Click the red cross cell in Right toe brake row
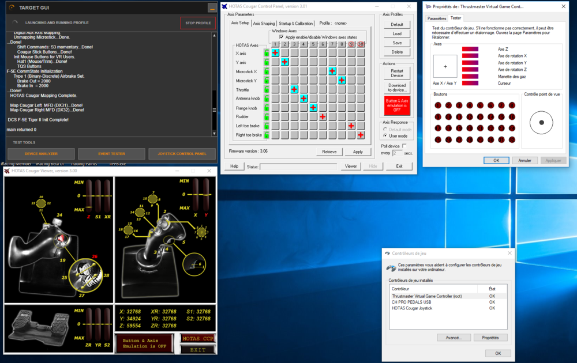The image size is (577, 363). coord(361,135)
